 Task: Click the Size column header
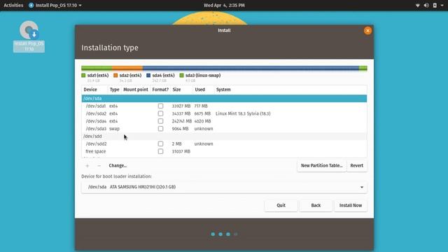point(181,90)
